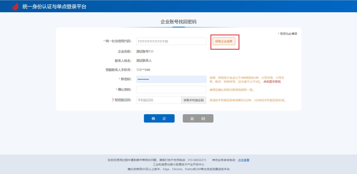The width and height of the screenshot is (357, 174).
Task: Click 点击显示密码 to reveal password
Action: (272, 82)
